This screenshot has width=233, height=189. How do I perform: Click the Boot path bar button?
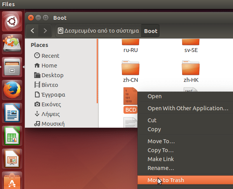(x=151, y=31)
